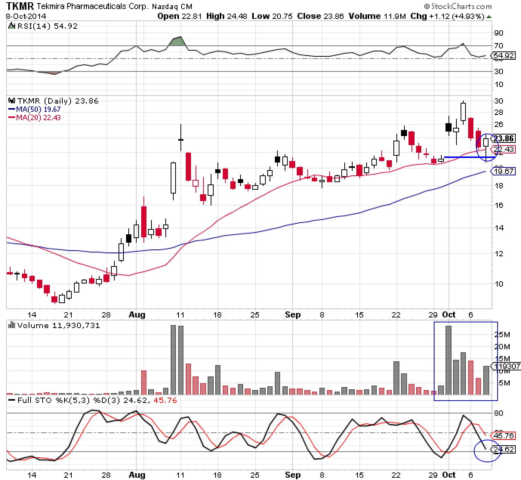Click the Sep label under the price chart
The width and height of the screenshot is (521, 480).
point(293,314)
